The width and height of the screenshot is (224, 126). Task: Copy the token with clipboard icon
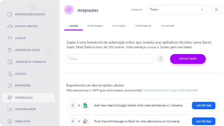(160, 59)
